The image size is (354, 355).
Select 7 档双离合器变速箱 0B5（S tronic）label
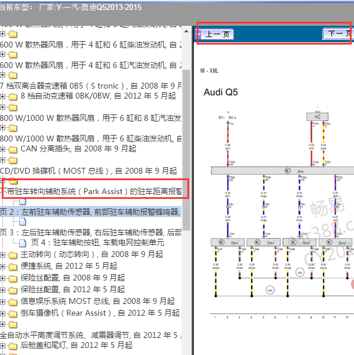90,86
